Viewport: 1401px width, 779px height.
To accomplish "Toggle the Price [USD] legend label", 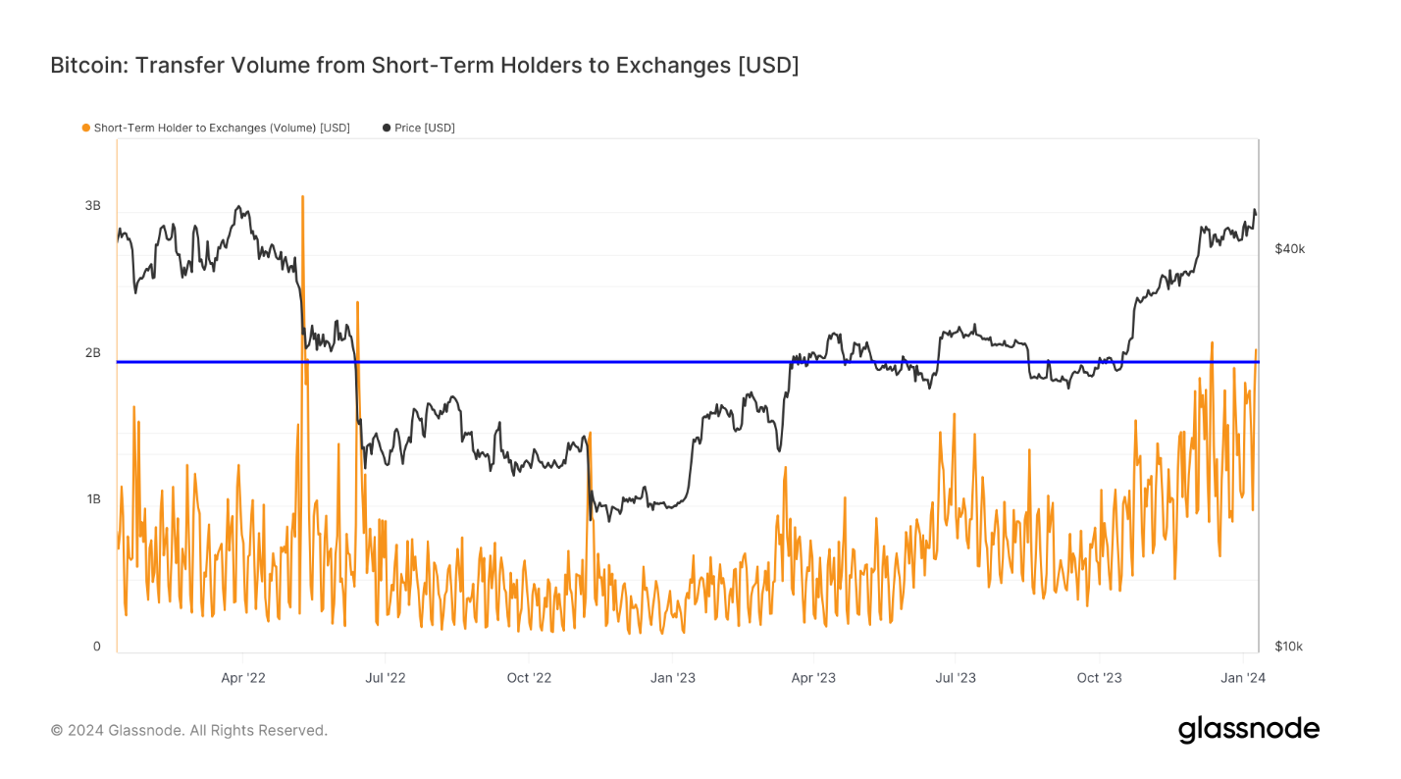I will 425,128.
